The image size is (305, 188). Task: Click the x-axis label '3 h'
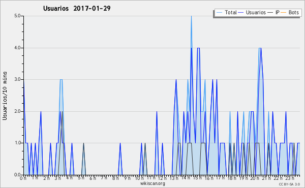coord(58,178)
